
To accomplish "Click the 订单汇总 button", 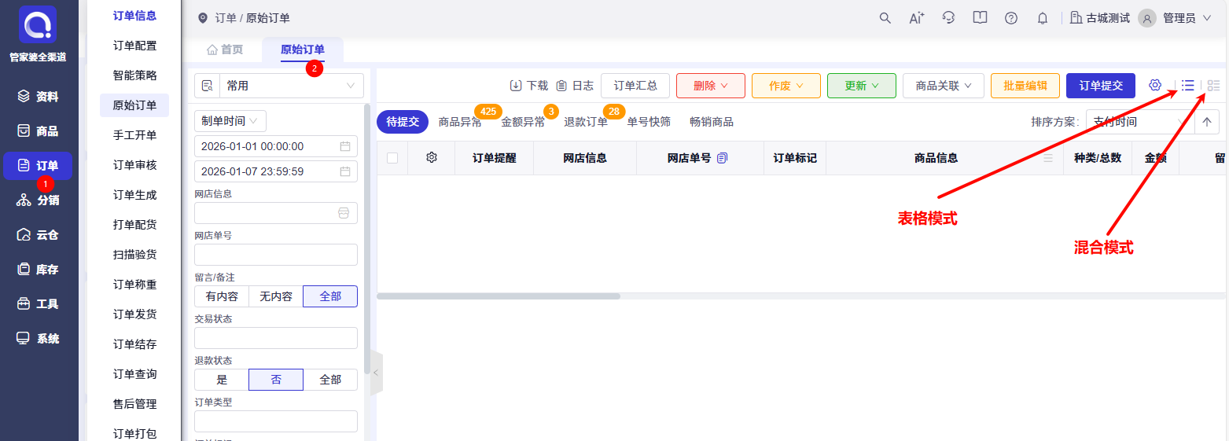I will [635, 86].
